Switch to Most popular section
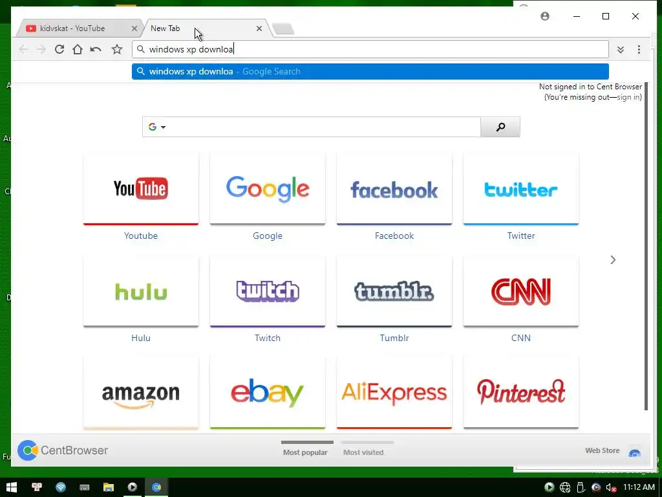 [x=305, y=452]
